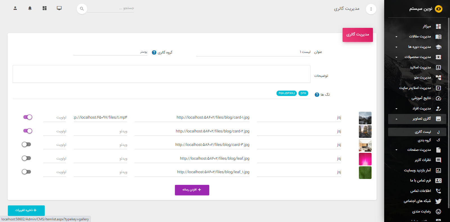Click the فرم تماس با ما contact-card icon
This screenshot has height=222, width=450.
[x=438, y=181]
